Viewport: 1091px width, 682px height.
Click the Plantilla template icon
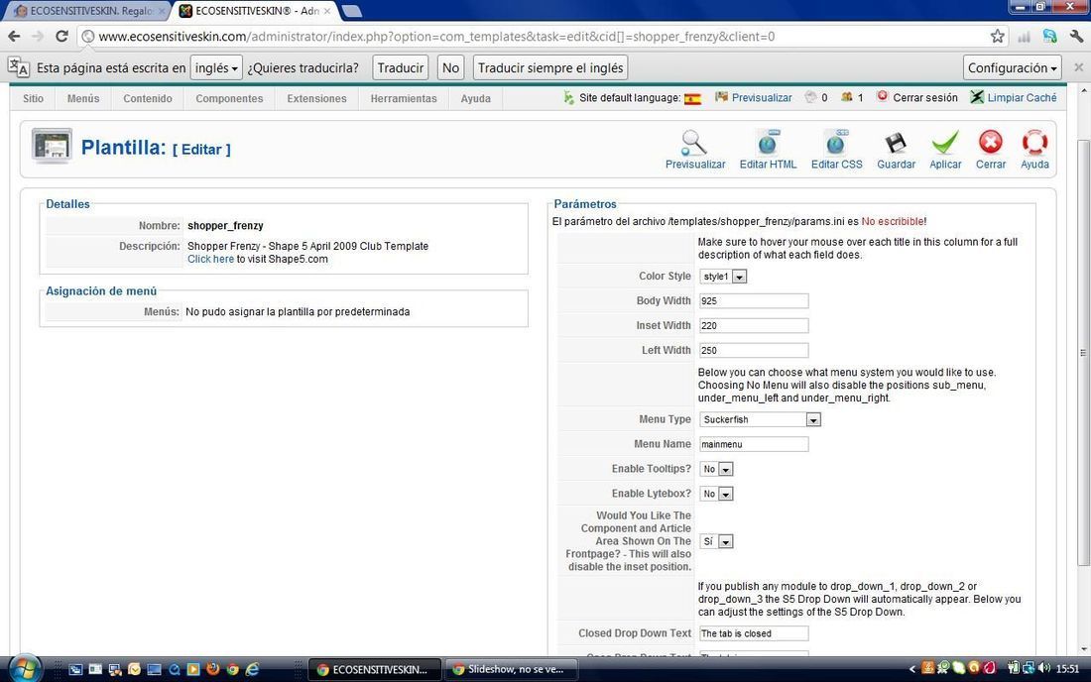pyautogui.click(x=53, y=146)
